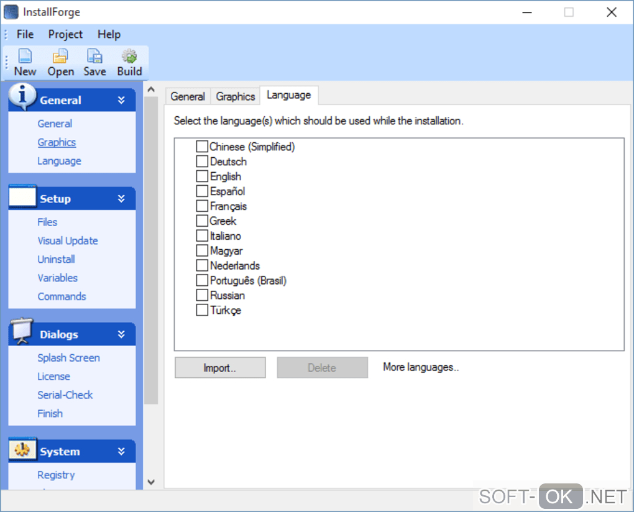
Task: Open General page in sidebar
Action: point(55,124)
